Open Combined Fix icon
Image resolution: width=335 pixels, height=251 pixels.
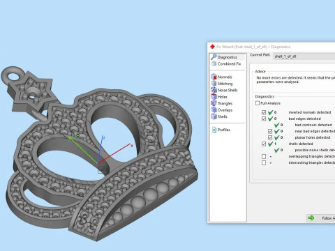click(214, 63)
